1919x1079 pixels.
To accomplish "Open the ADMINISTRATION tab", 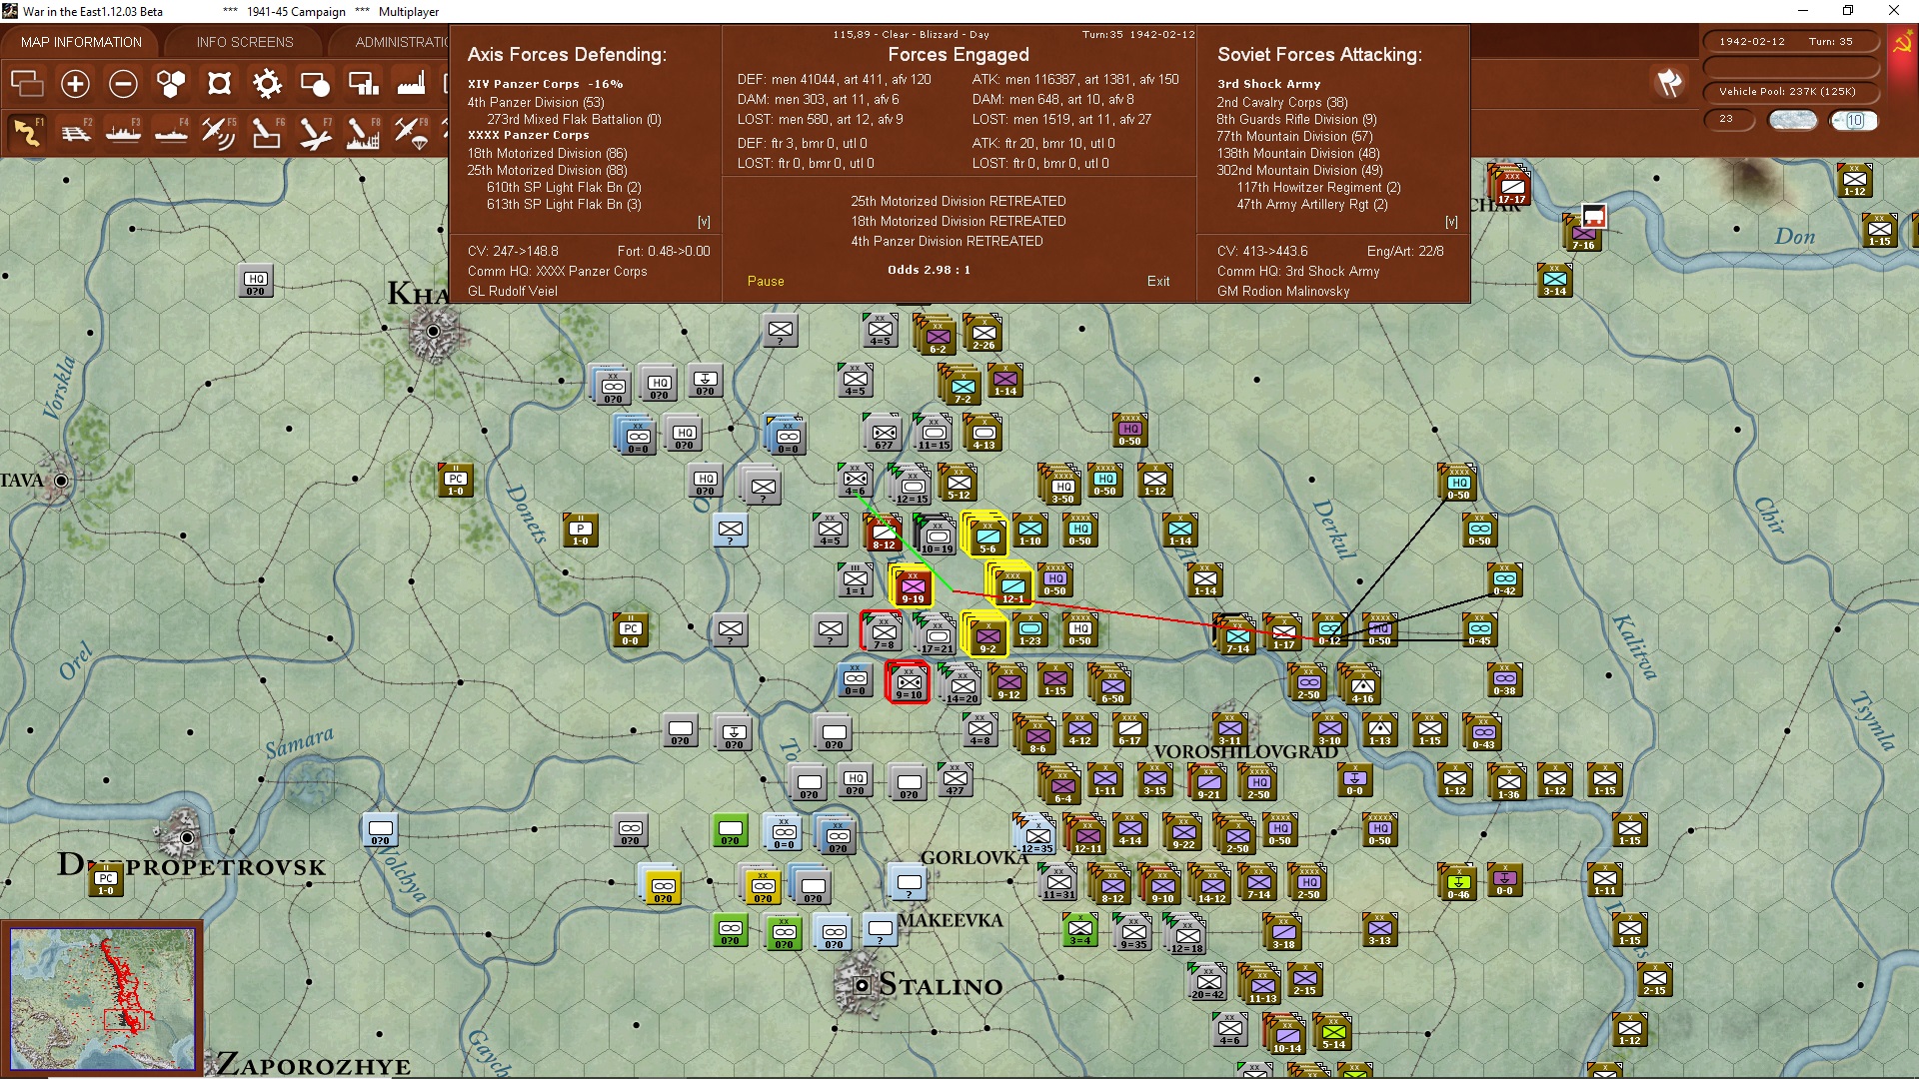I will (x=402, y=42).
